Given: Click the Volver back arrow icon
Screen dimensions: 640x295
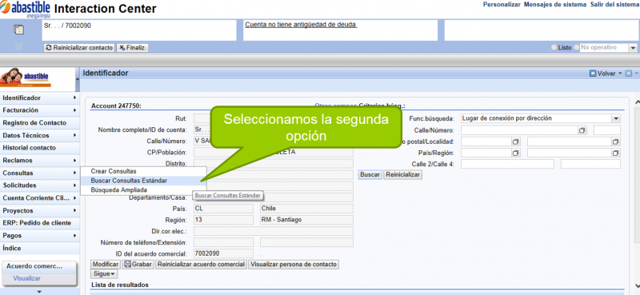Looking at the screenshot, I should coord(593,74).
